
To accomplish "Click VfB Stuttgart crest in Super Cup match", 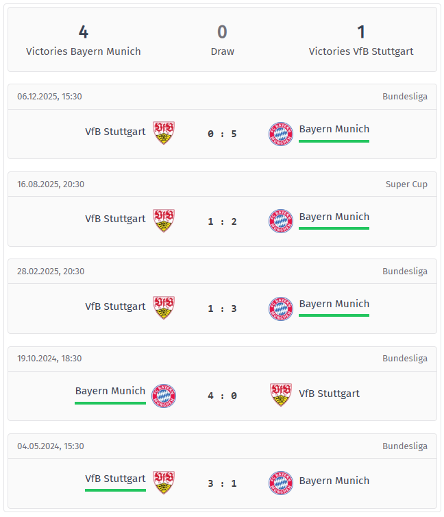I will 163,221.
